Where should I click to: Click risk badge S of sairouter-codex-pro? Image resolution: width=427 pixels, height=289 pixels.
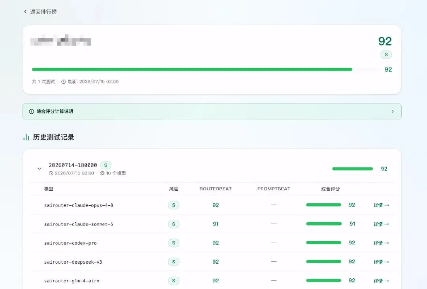174,243
